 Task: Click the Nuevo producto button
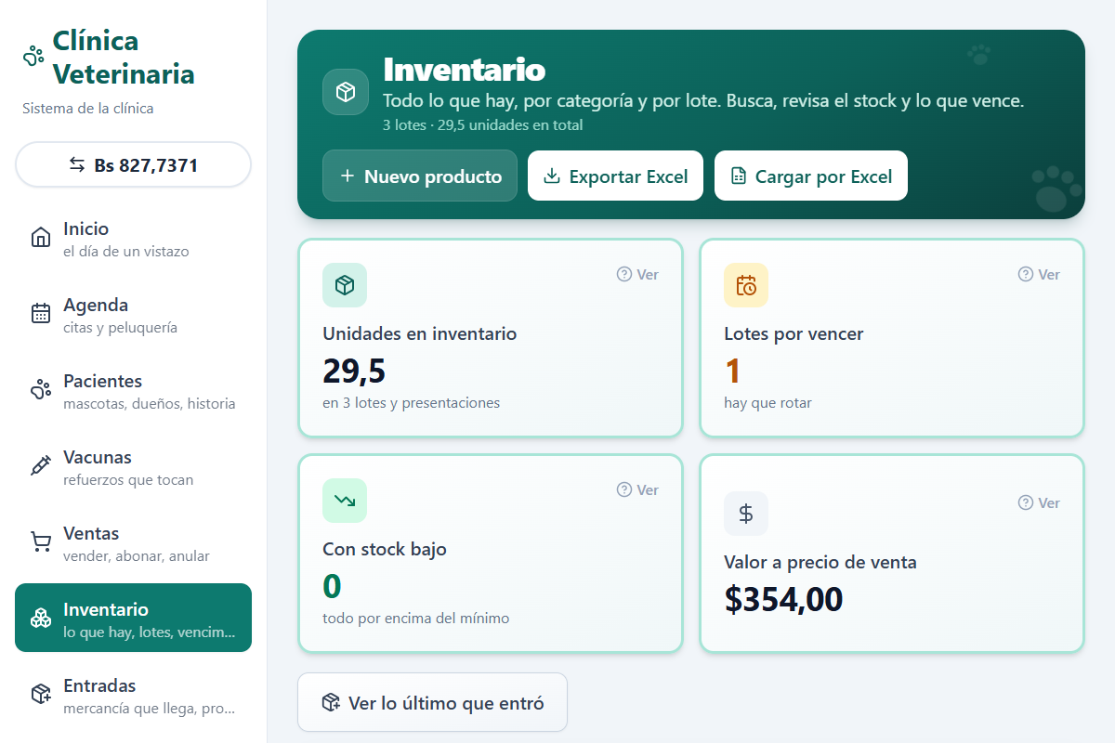point(420,176)
